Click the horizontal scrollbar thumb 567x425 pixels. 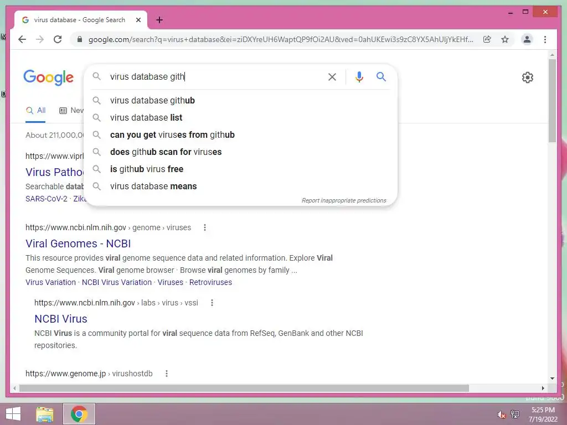point(244,388)
